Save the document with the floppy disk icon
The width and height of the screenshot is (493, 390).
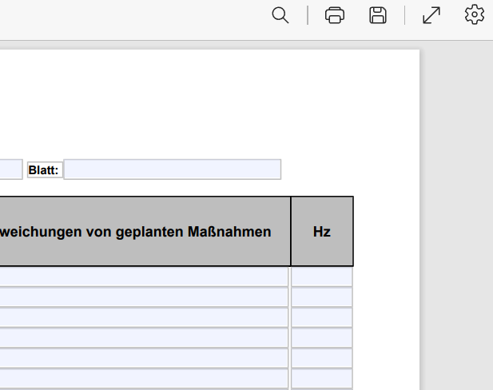pyautogui.click(x=378, y=15)
